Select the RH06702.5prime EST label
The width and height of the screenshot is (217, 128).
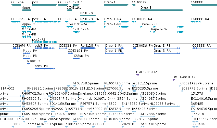(x=35, y=94)
